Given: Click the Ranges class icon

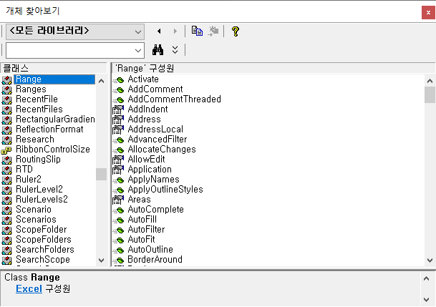Looking at the screenshot, I should [x=6, y=90].
